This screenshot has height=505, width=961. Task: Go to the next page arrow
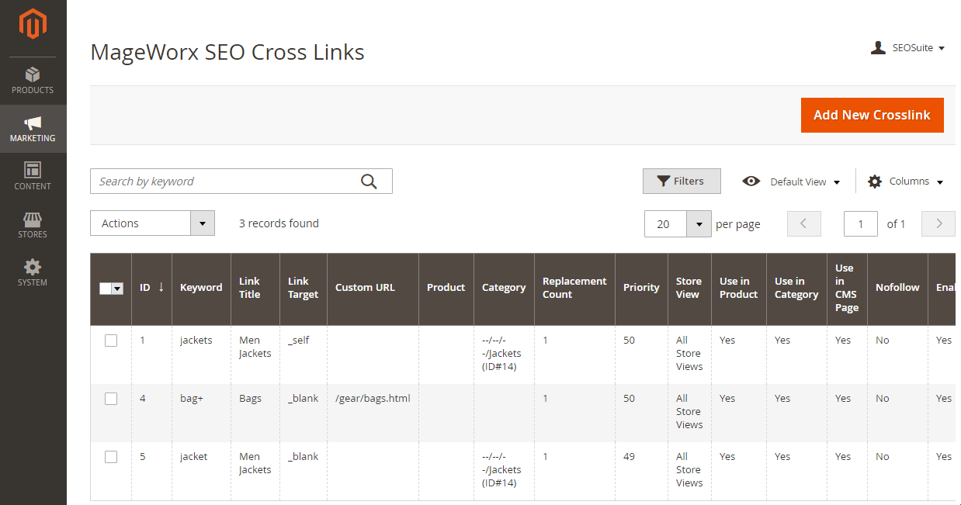coord(938,224)
